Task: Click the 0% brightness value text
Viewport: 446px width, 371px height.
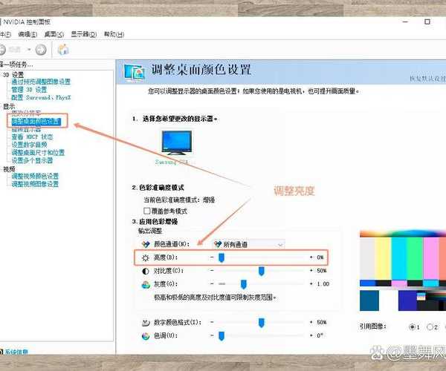Action: pos(320,257)
